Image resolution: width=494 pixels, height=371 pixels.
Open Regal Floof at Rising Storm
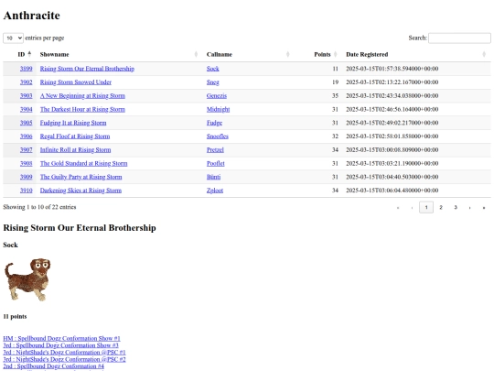(x=75, y=136)
